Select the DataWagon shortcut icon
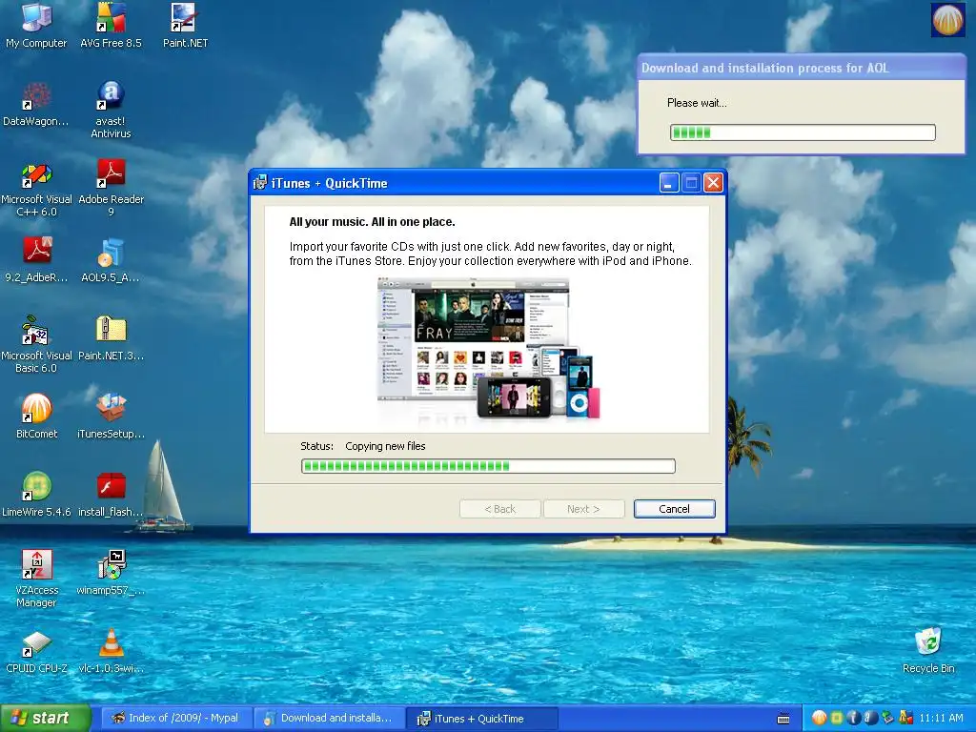Image resolution: width=976 pixels, height=732 pixels. coord(36,104)
